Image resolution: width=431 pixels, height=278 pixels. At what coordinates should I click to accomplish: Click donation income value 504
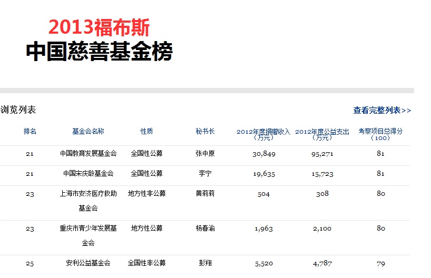coord(263,194)
